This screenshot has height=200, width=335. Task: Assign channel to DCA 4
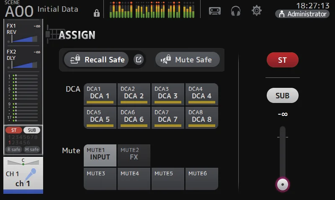(202, 94)
